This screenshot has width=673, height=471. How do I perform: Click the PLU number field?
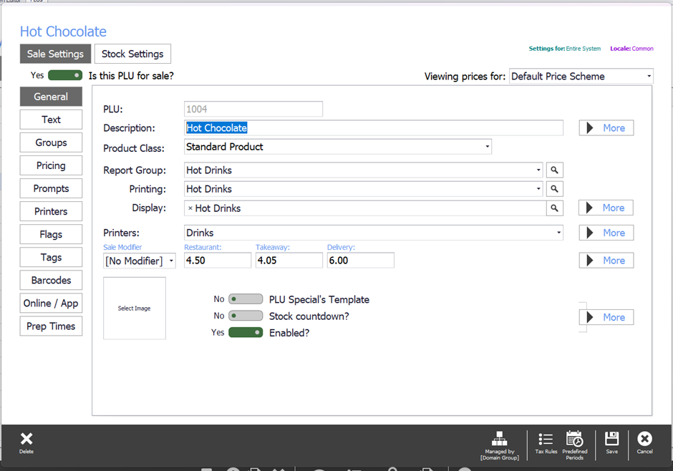[x=253, y=109]
